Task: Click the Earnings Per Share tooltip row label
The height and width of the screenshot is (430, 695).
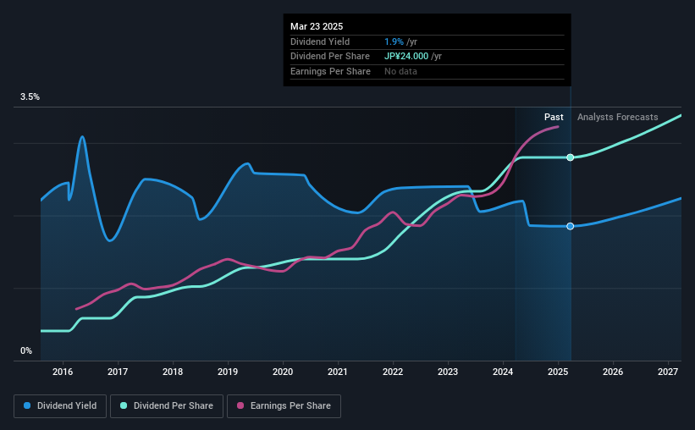Action: [330, 71]
